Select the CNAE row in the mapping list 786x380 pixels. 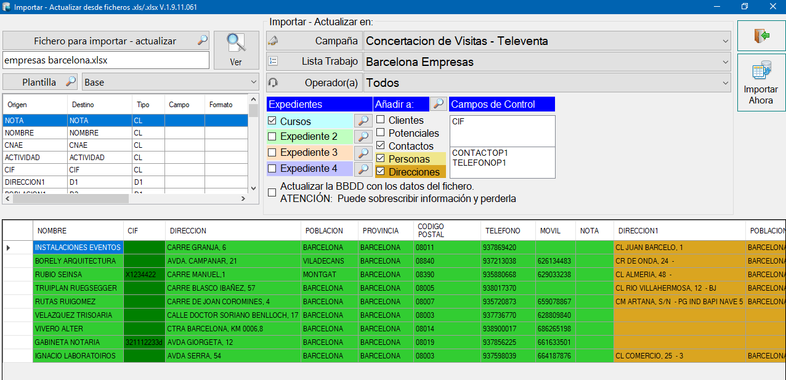point(126,145)
